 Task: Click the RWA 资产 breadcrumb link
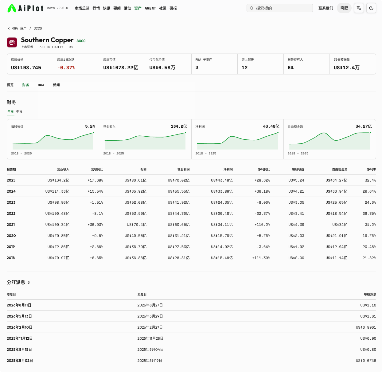(x=19, y=28)
